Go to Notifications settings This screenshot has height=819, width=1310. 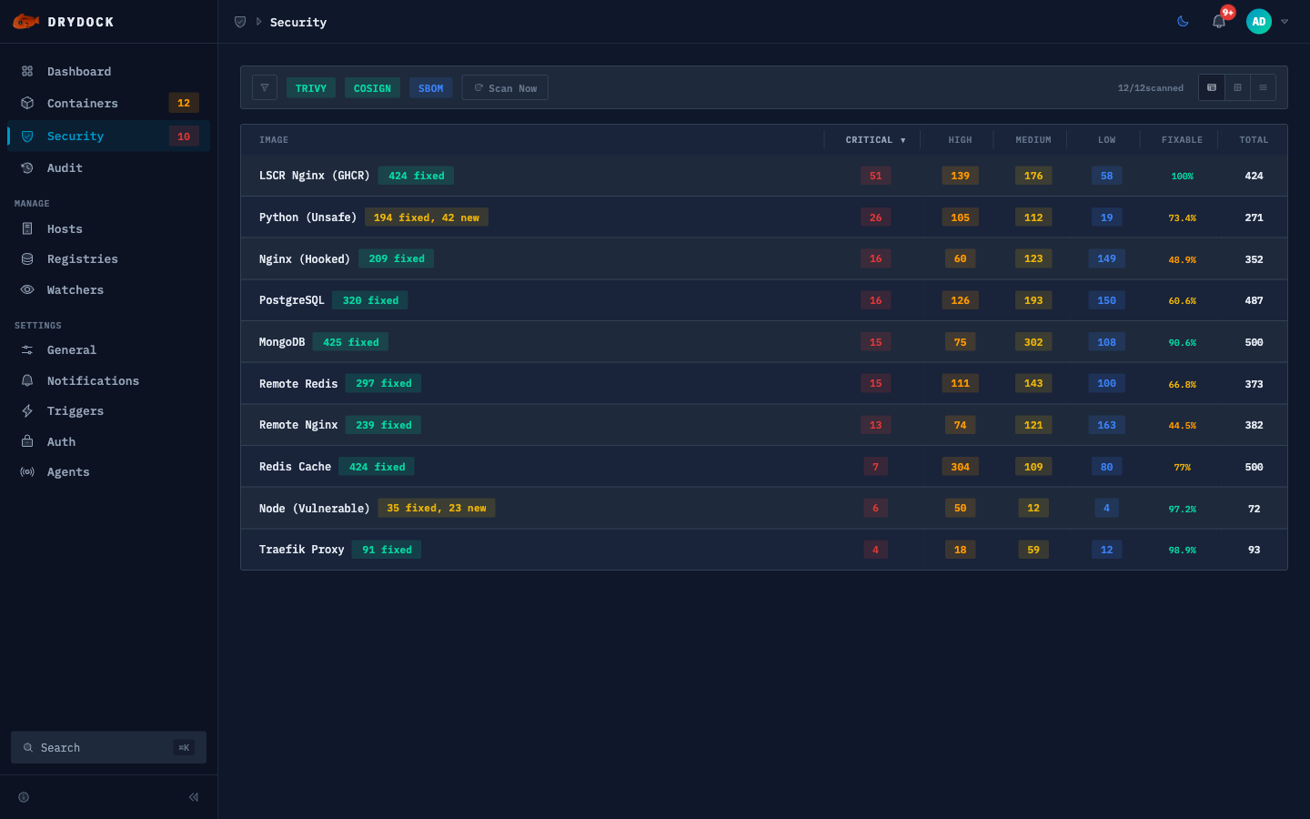pyautogui.click(x=109, y=380)
